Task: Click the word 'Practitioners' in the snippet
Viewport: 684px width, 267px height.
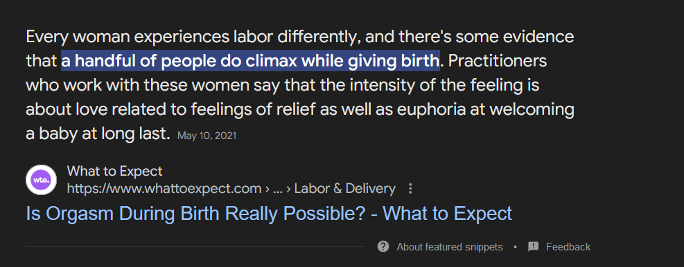Action: [498, 62]
